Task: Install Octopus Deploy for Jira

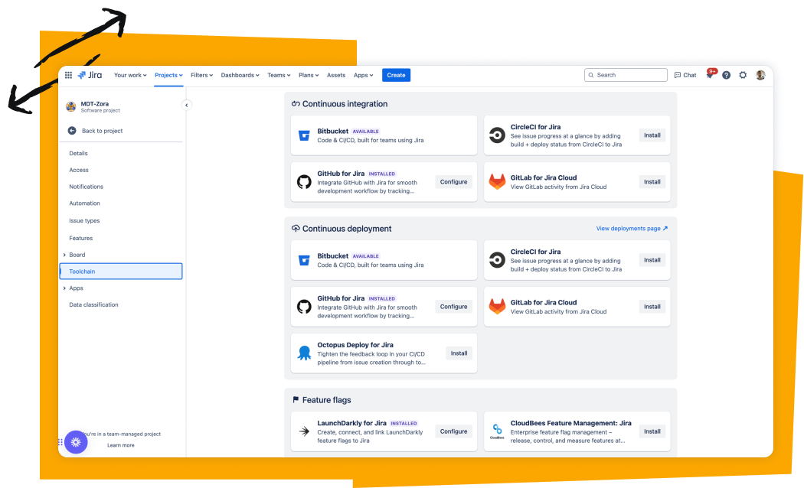Action: click(x=459, y=353)
